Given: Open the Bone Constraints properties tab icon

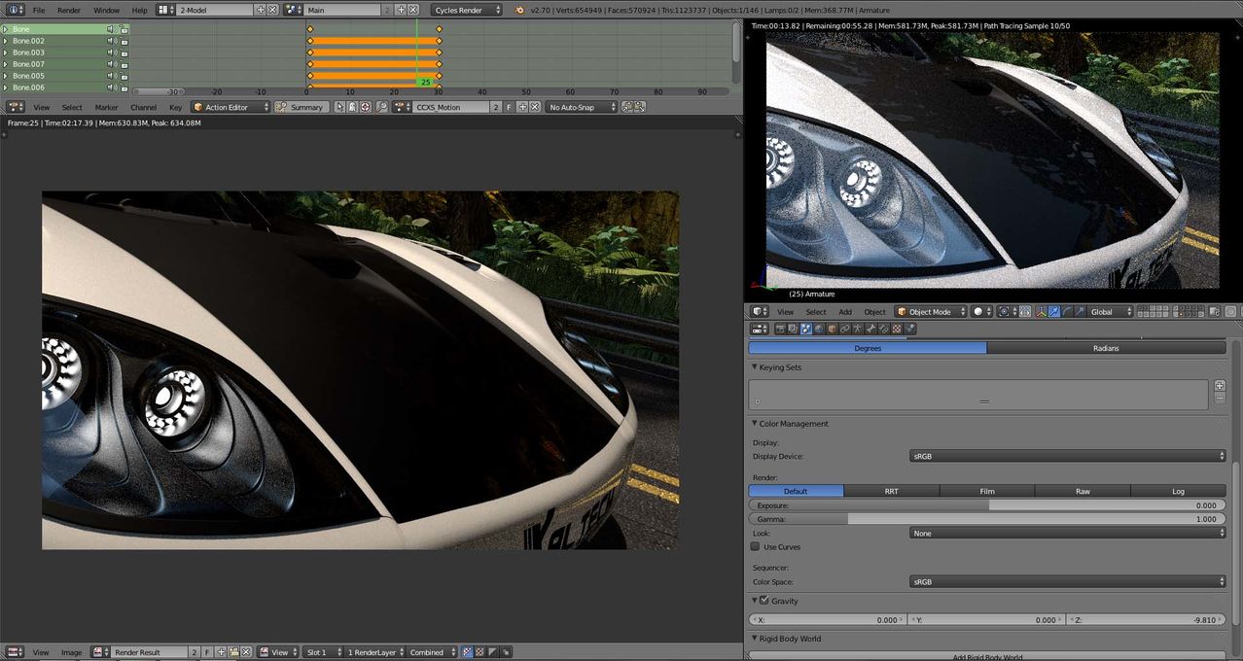Looking at the screenshot, I should click(883, 329).
